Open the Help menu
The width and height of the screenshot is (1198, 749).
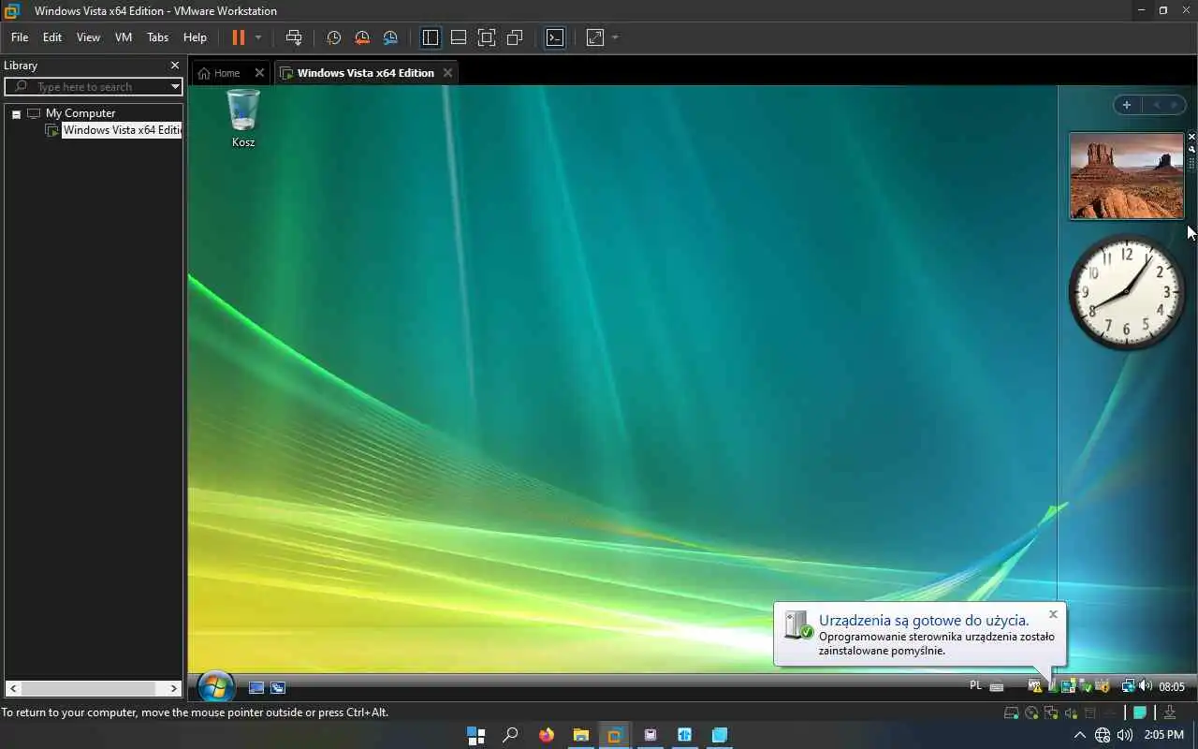tap(195, 37)
